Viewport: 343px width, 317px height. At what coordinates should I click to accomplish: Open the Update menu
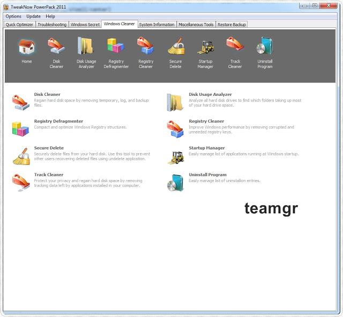(x=33, y=17)
